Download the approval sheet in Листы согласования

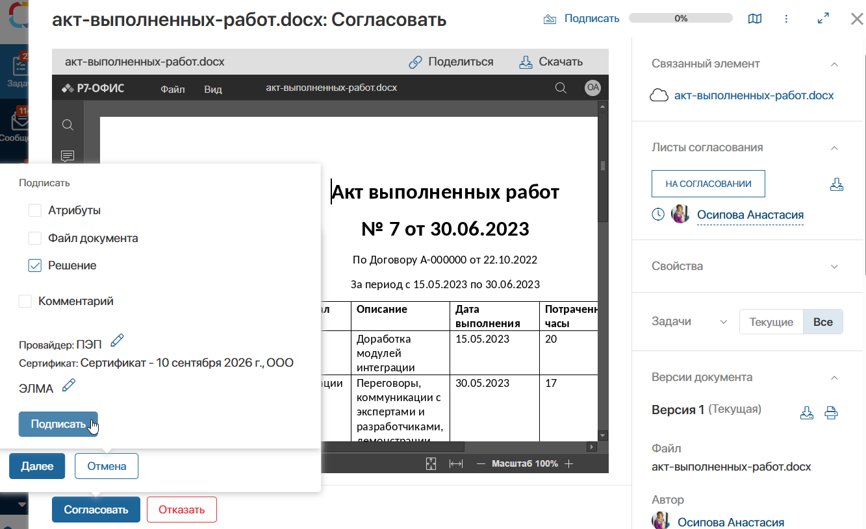point(837,184)
